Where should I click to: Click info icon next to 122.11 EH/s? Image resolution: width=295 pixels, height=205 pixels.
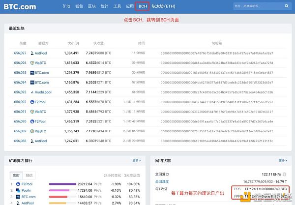(285, 175)
